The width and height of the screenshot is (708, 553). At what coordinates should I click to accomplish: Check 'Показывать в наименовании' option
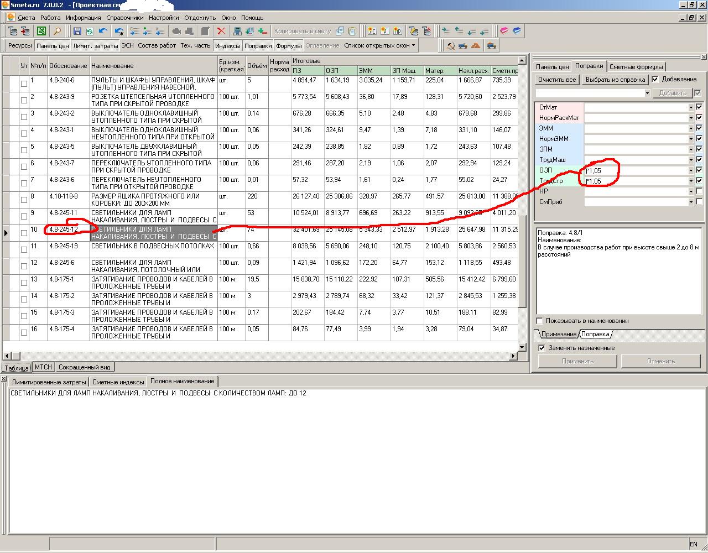[x=540, y=321]
